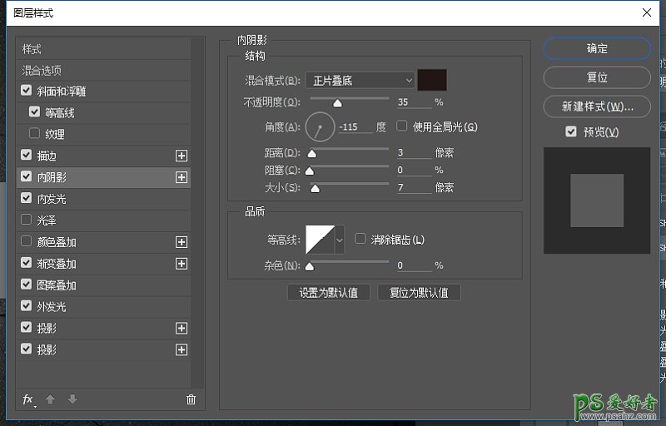666x426 pixels.
Task: Delete the effect using the trash icon
Action: 191,399
